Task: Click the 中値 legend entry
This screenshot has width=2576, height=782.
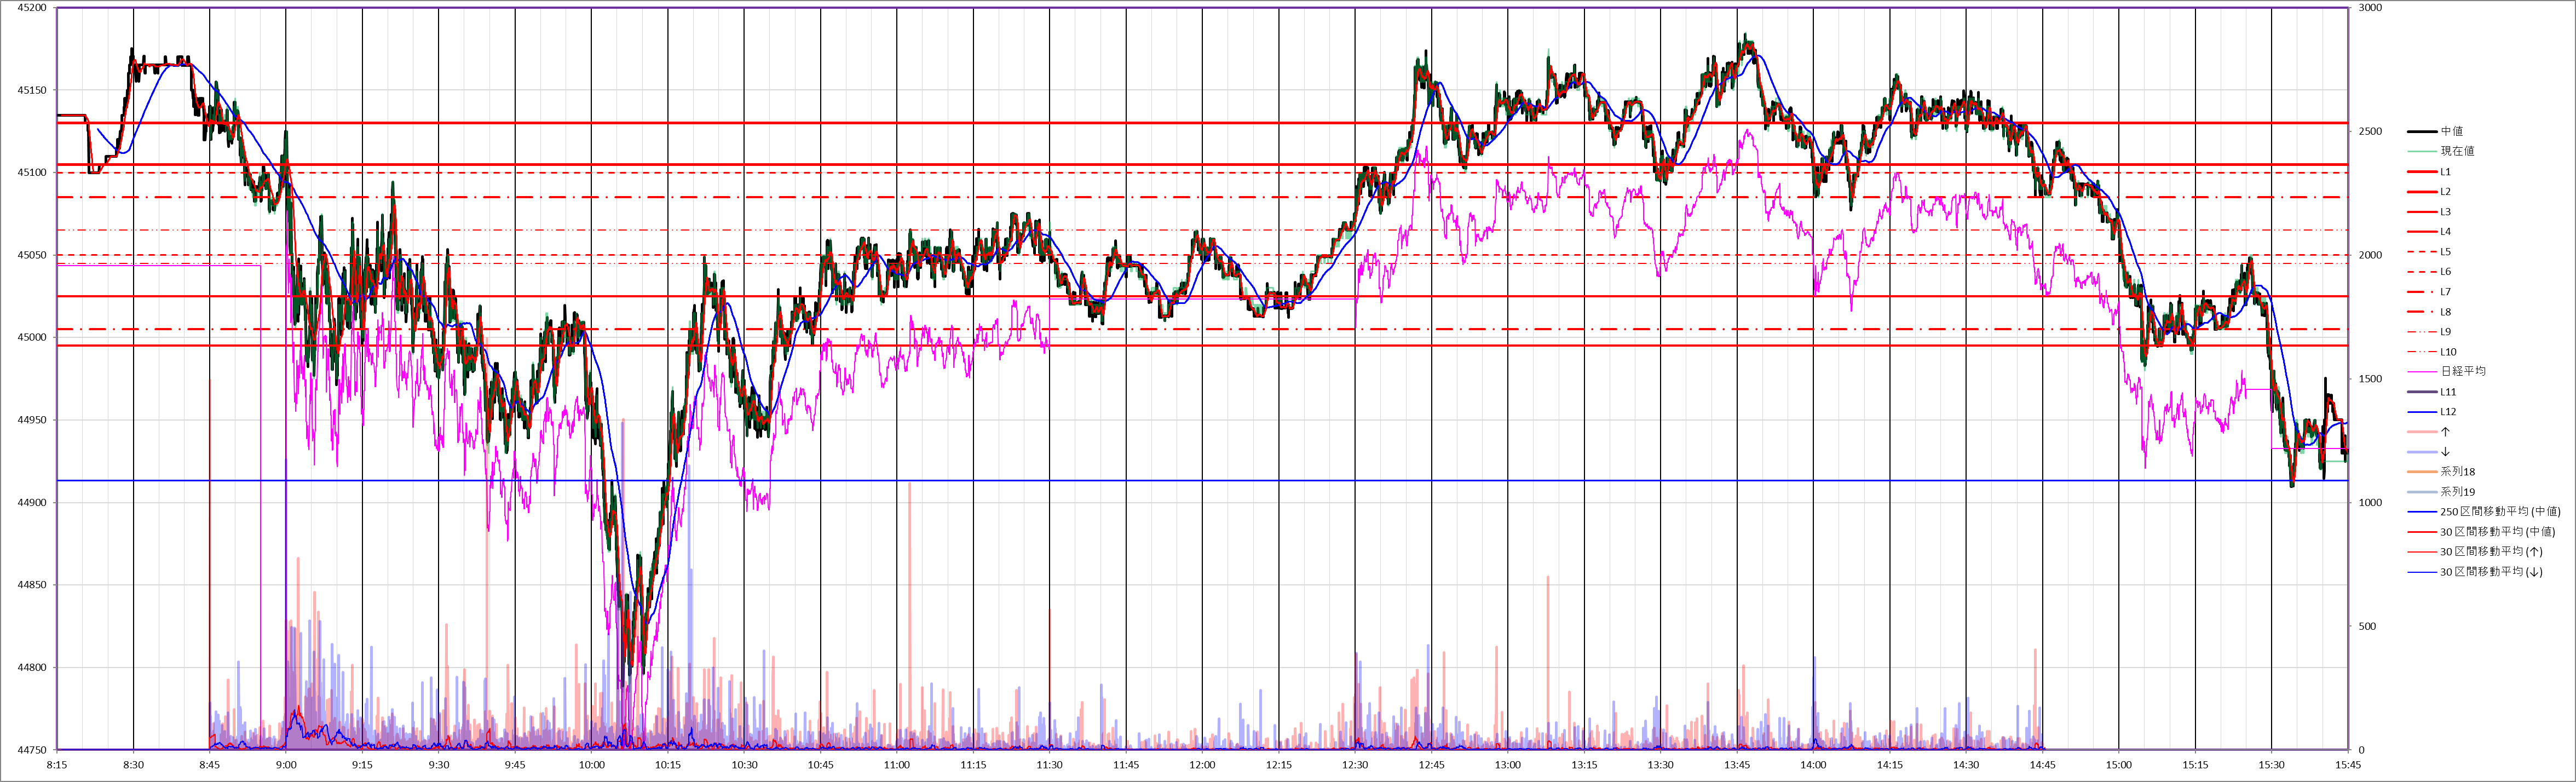Action: [2451, 131]
